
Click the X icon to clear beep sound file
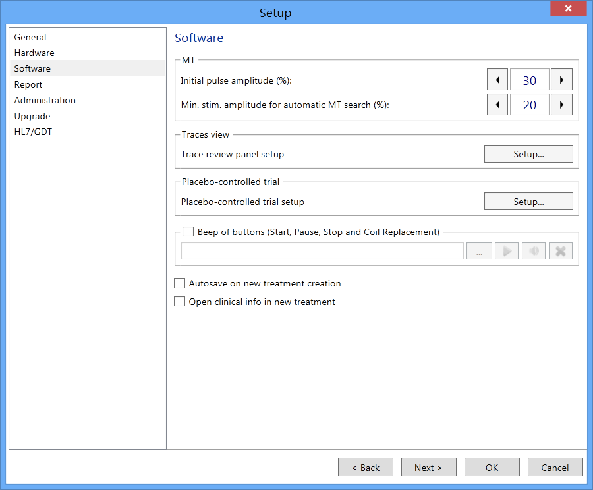tap(561, 251)
